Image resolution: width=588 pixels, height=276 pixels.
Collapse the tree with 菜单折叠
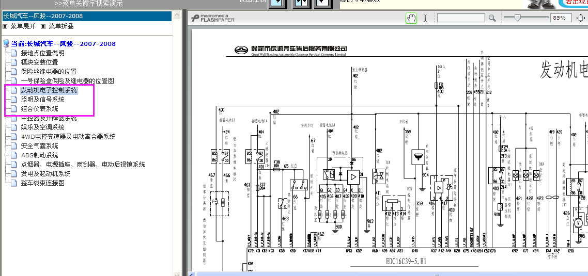click(x=61, y=26)
